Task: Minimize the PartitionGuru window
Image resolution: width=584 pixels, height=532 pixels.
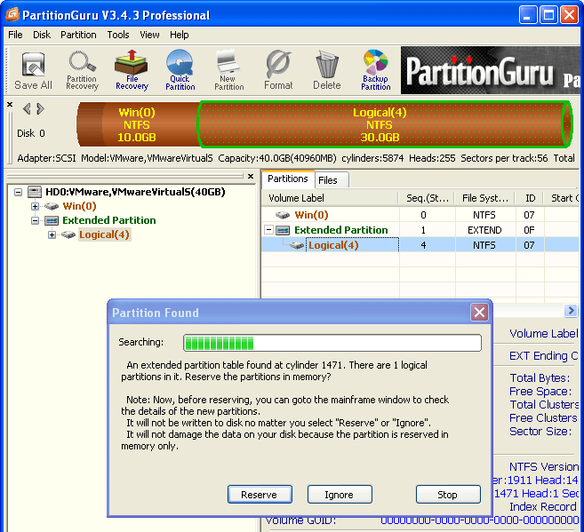Action: [x=528, y=14]
